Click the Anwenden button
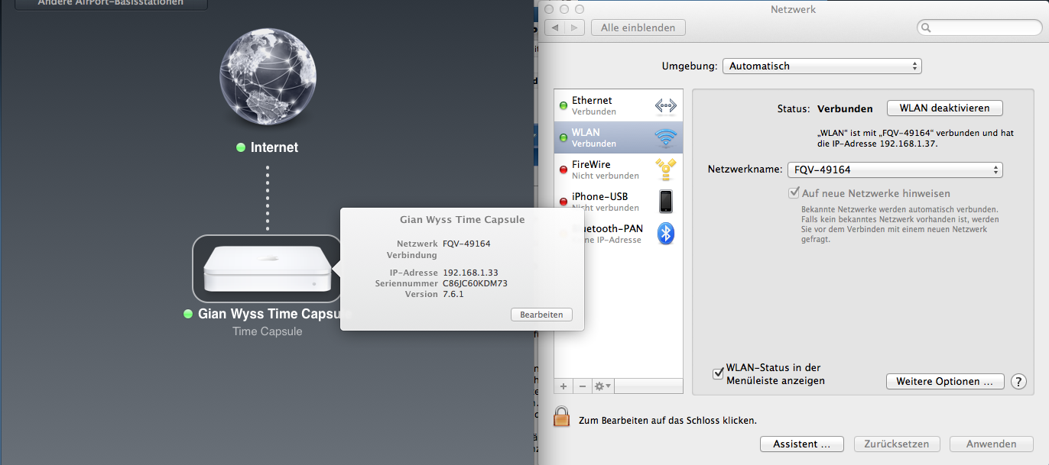This screenshot has width=1049, height=465. [991, 444]
